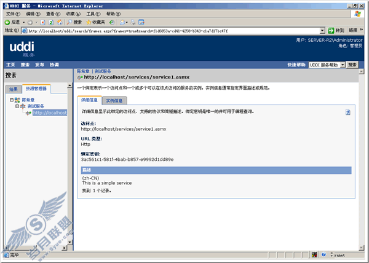Click the 转到 Go button
Image resolution: width=369 pixels, height=263 pixels.
pos(336,30)
